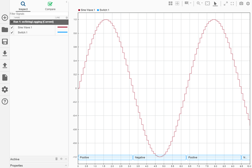Delete archive with trash icon
Viewport: 252px width, 168px height.
[56, 159]
